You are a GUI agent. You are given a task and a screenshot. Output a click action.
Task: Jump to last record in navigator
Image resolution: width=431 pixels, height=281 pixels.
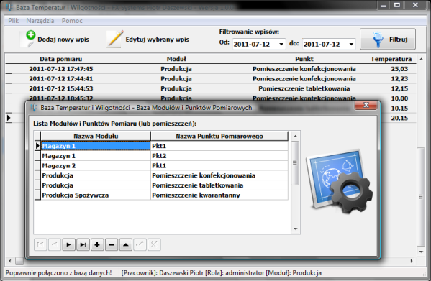point(83,244)
